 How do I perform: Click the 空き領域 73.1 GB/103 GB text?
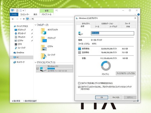[57, 71]
